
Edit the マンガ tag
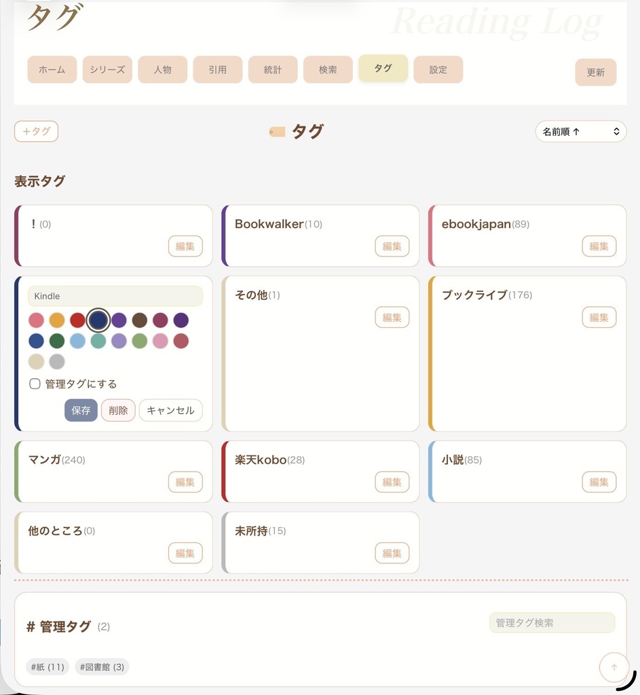[185, 482]
